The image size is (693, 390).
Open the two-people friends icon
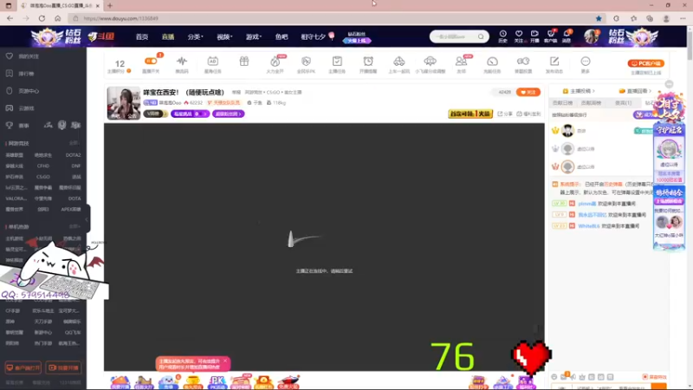click(461, 61)
